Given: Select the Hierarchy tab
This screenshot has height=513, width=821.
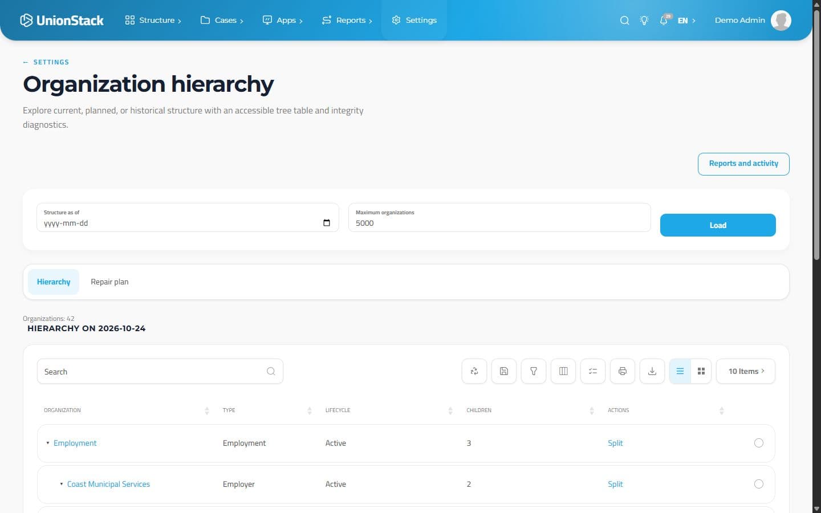Looking at the screenshot, I should pyautogui.click(x=54, y=282).
